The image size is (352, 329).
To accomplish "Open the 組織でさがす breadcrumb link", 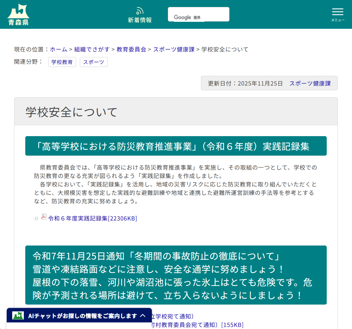I will (x=92, y=49).
